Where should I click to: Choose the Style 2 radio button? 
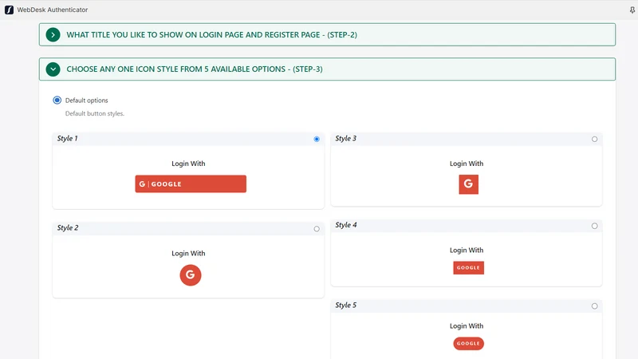point(317,229)
